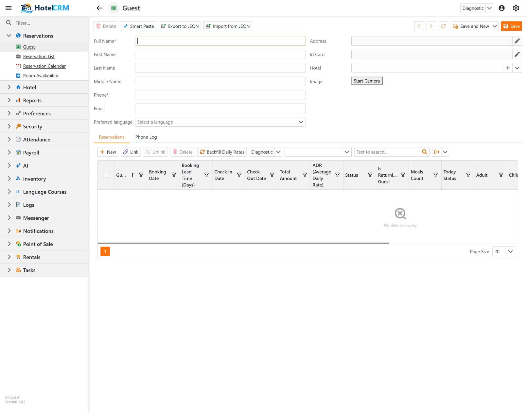This screenshot has width=527, height=412.
Task: Open settings with the gear icon
Action: tap(516, 8)
